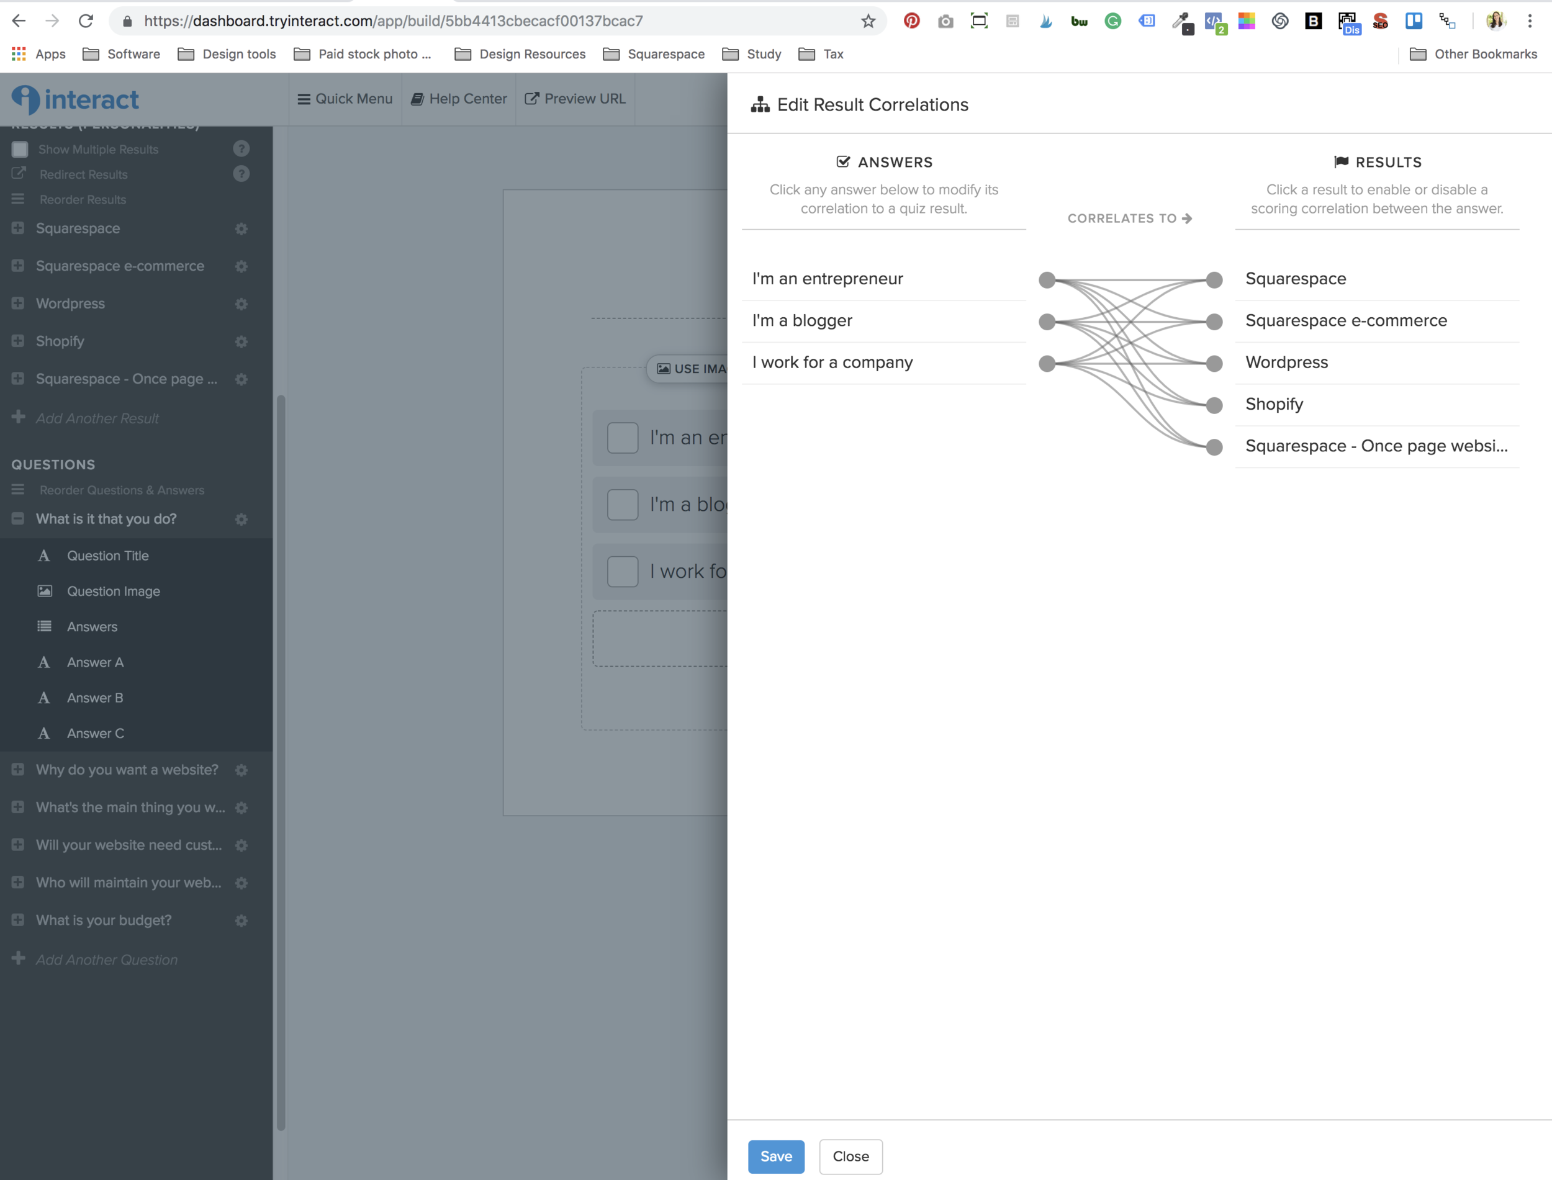Close the Edit Result Correlations panel

pyautogui.click(x=850, y=1157)
